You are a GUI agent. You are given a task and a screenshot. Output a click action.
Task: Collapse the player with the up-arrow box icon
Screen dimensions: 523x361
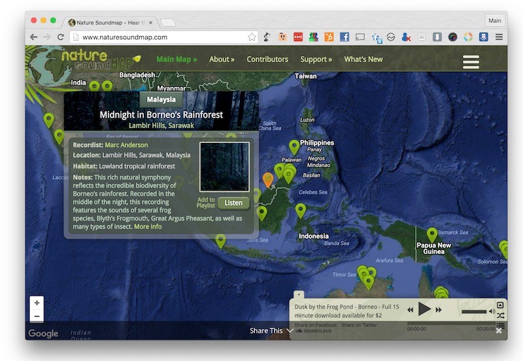[x=500, y=305]
